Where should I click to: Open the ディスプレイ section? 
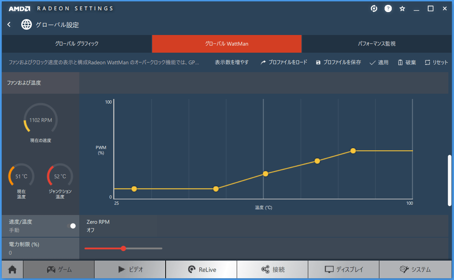tap(344, 269)
